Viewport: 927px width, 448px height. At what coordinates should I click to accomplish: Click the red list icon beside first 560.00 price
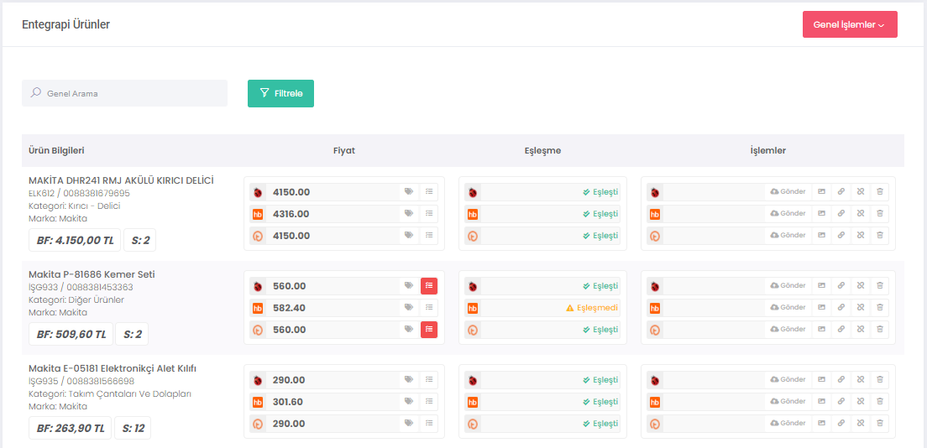coord(429,286)
